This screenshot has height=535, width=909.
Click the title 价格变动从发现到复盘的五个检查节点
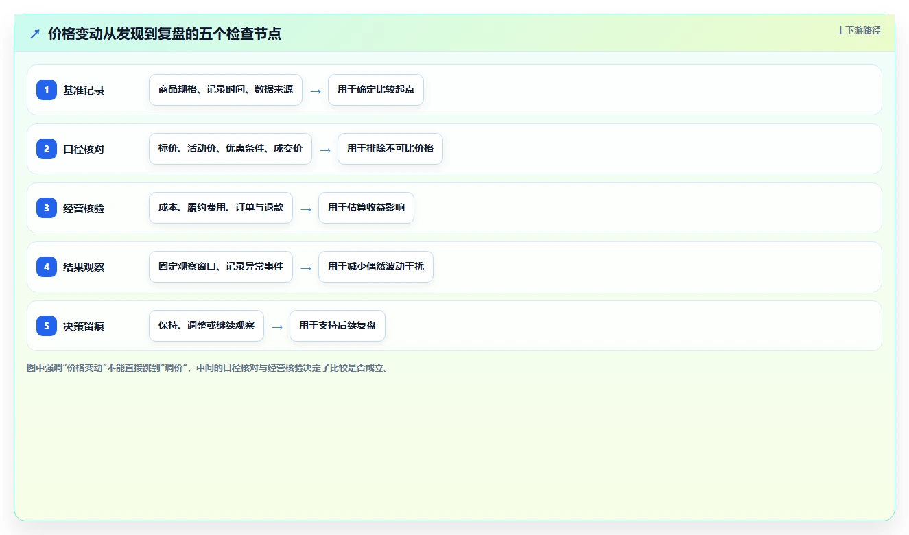(165, 34)
